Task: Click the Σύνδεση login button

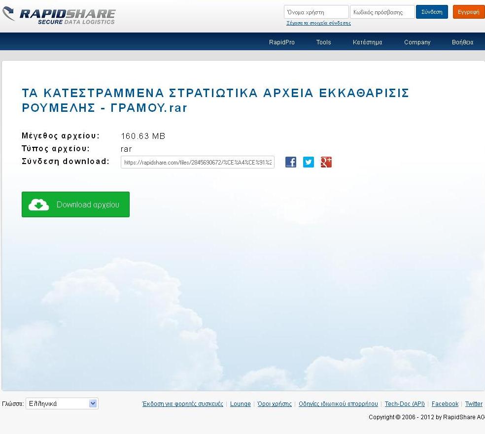Action: pos(432,12)
